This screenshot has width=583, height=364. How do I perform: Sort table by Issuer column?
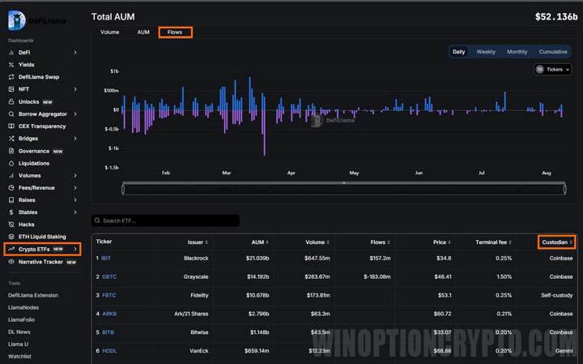pos(198,242)
